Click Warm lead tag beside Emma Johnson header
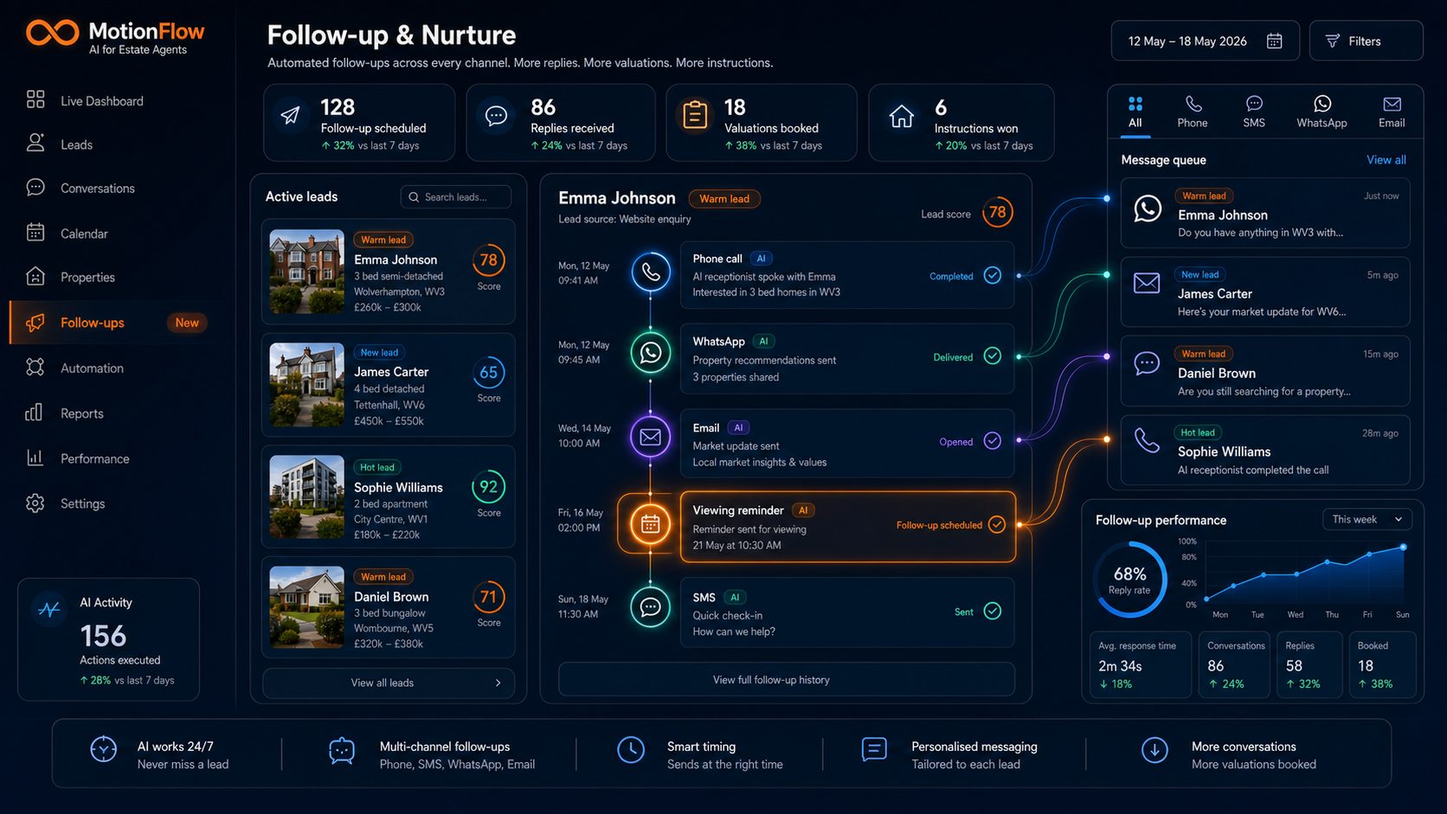 pyautogui.click(x=724, y=199)
